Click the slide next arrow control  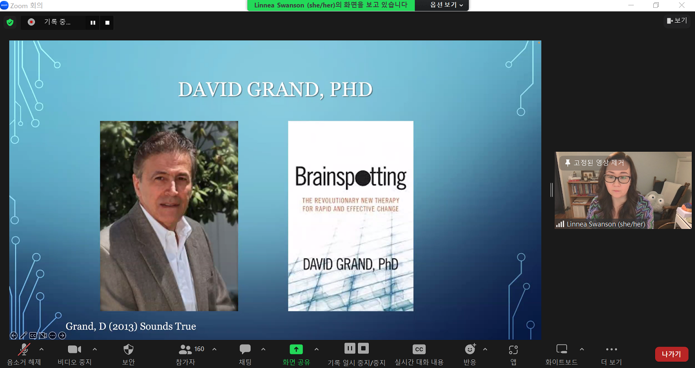tap(62, 335)
